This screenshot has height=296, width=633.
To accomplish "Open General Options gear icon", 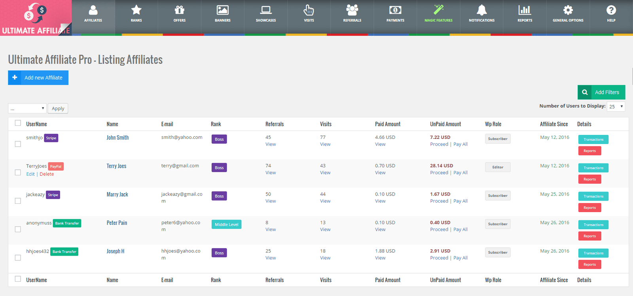I will [568, 10].
